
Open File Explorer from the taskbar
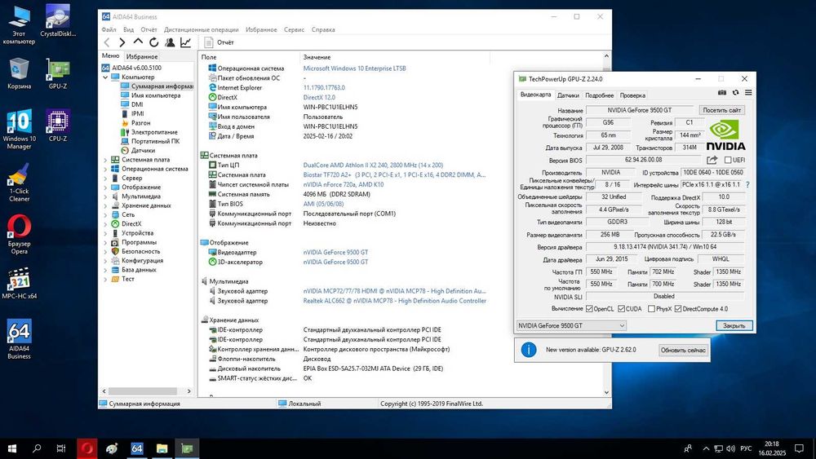(x=162, y=448)
